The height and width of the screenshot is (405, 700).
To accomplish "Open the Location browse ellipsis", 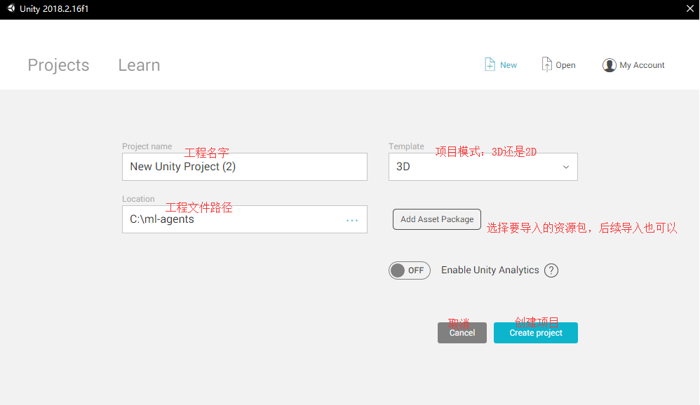I will click(351, 219).
